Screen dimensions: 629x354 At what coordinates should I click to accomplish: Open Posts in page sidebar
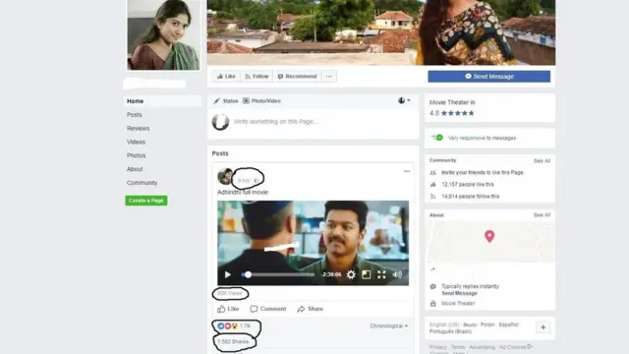pyautogui.click(x=135, y=115)
